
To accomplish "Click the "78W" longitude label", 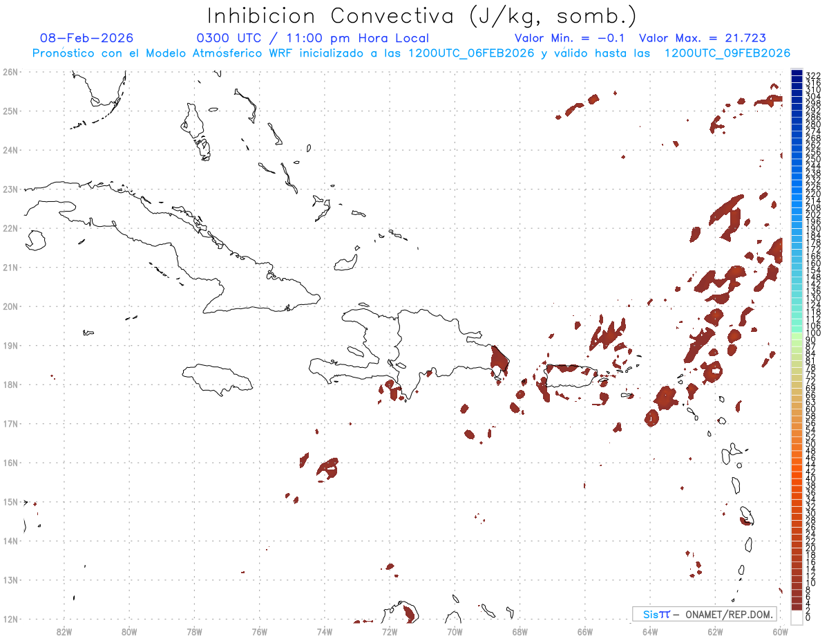I will coord(194,631).
